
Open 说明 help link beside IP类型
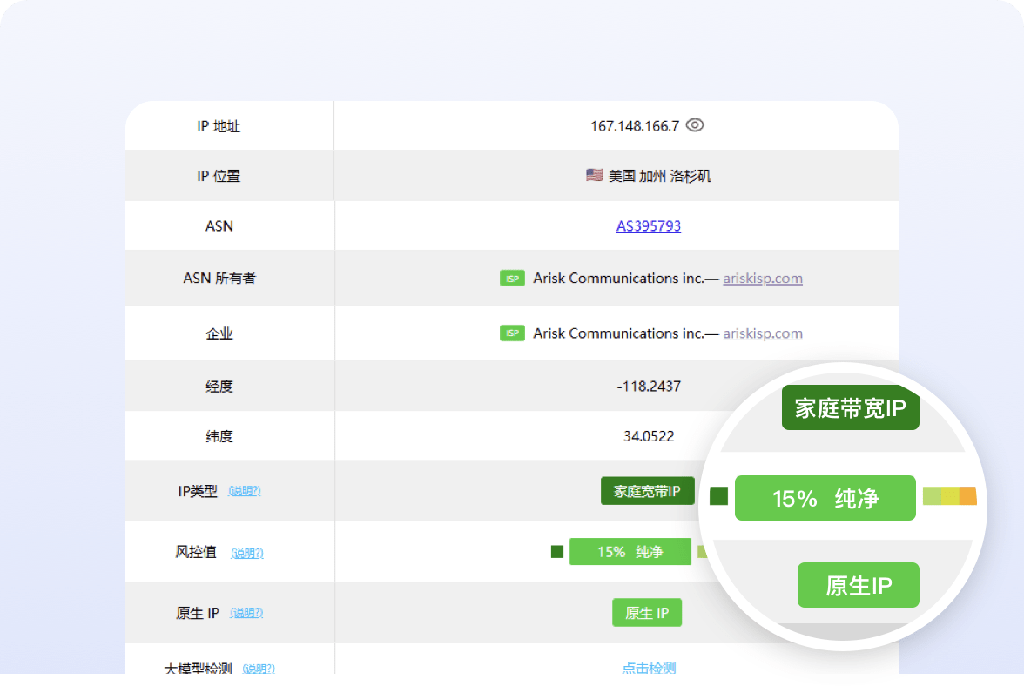click(244, 491)
